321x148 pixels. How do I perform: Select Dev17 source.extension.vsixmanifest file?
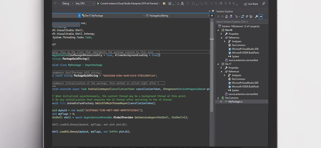(x=243, y=94)
